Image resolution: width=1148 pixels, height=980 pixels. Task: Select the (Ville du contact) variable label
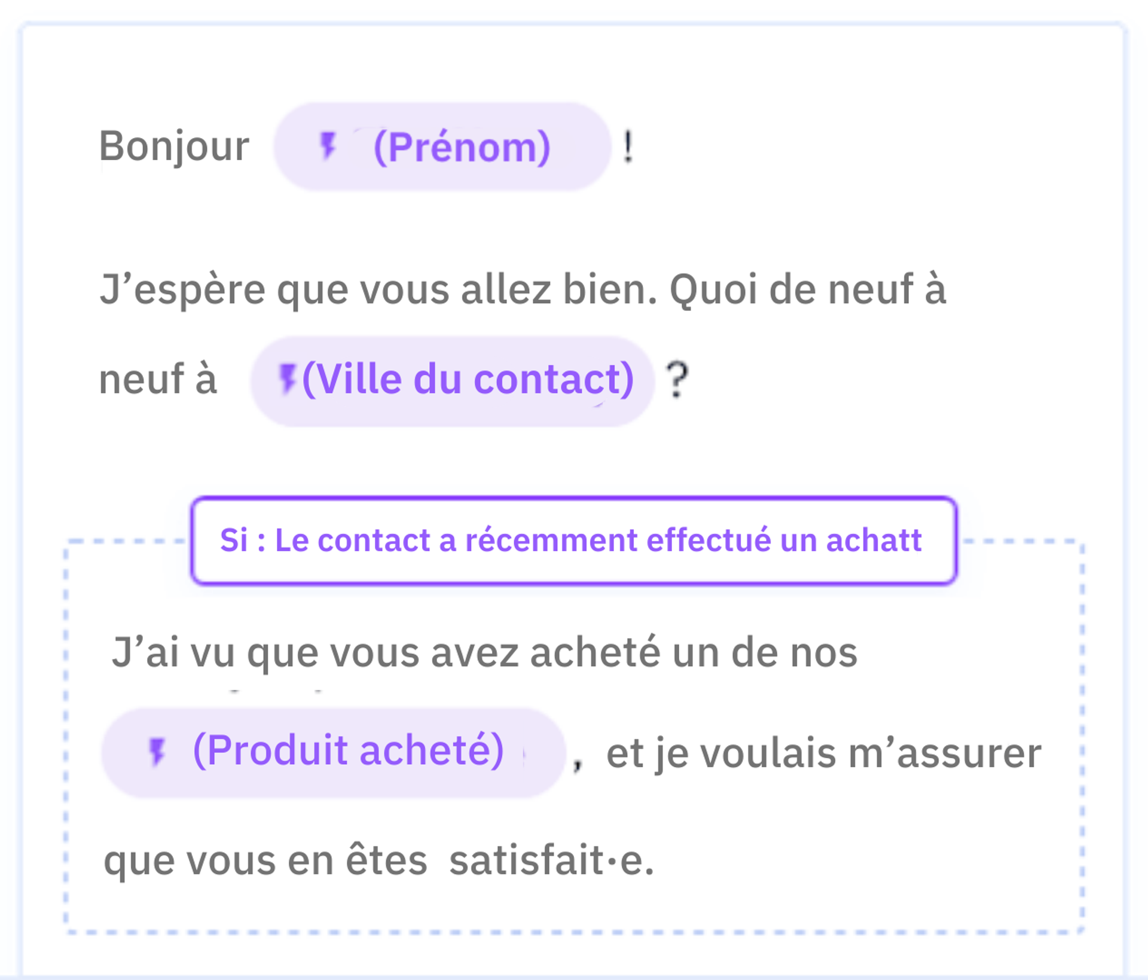(468, 379)
